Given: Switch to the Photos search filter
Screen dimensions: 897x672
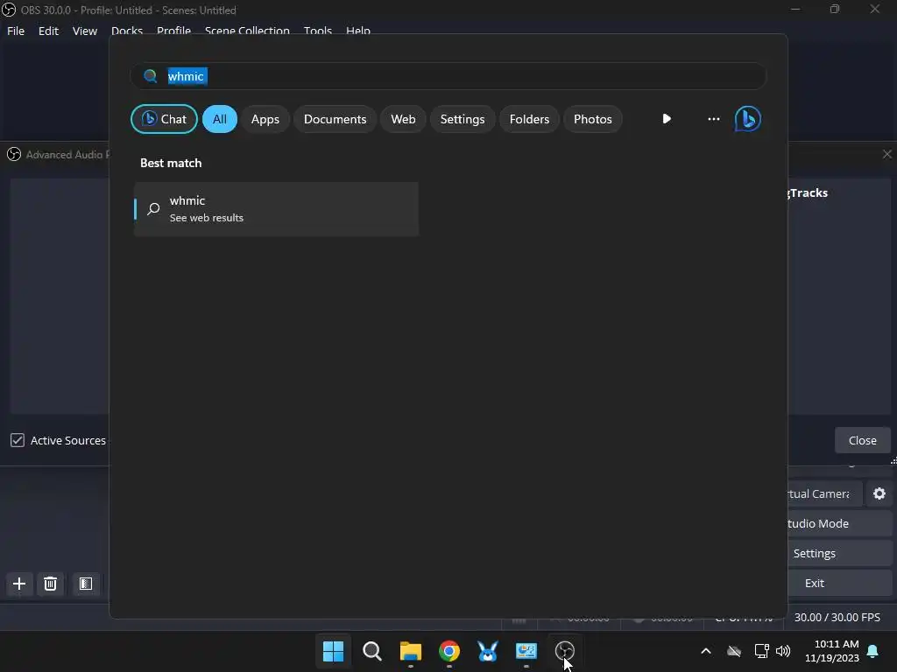Looking at the screenshot, I should point(593,119).
